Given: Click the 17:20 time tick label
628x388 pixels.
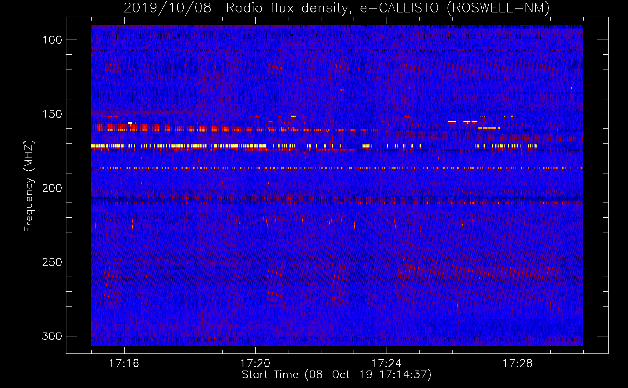Looking at the screenshot, I should point(255,364).
